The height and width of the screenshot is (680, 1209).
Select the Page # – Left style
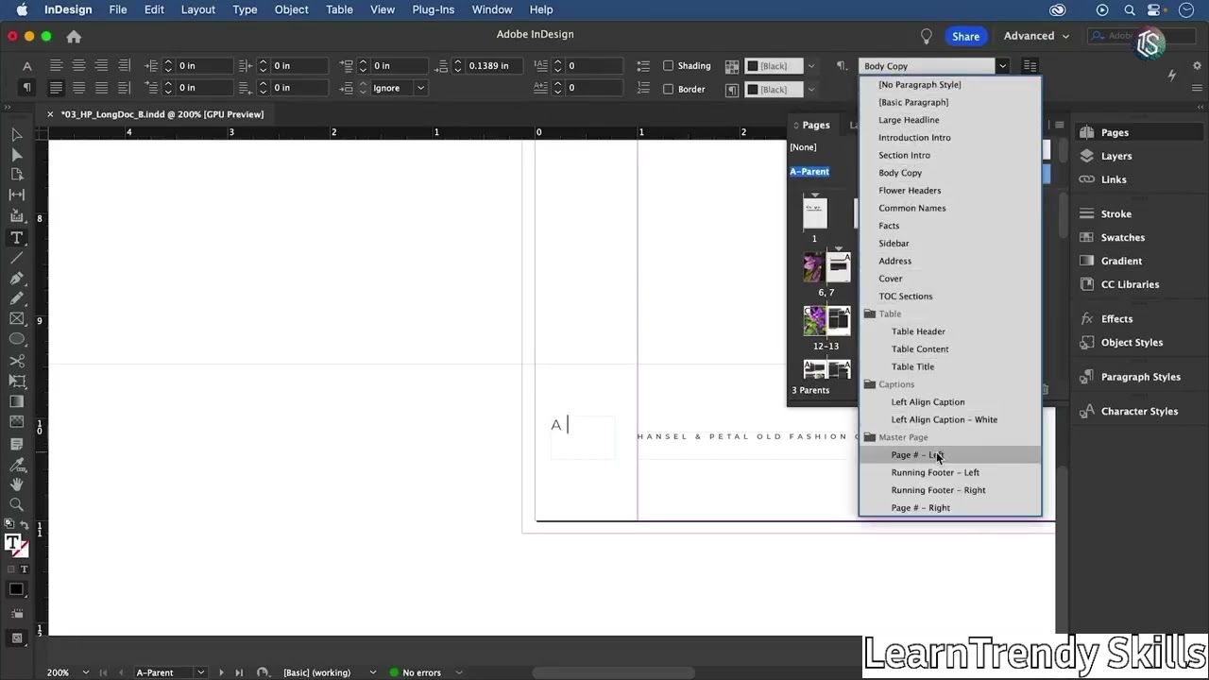916,454
